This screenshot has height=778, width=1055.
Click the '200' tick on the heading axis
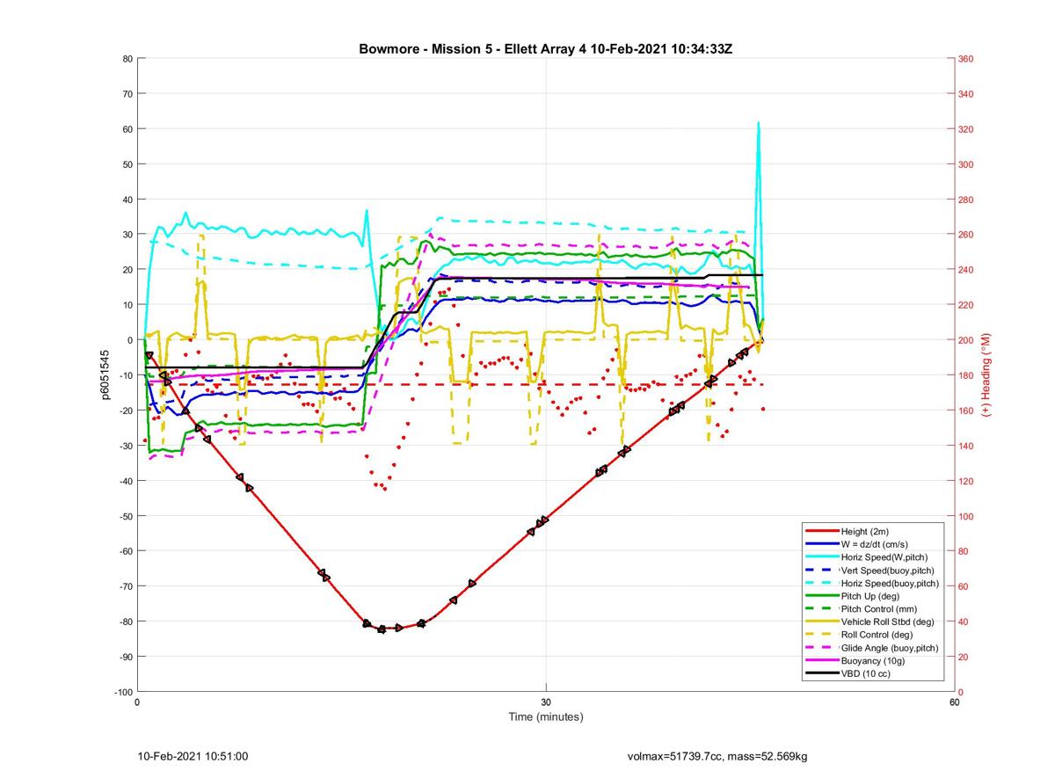(x=965, y=340)
